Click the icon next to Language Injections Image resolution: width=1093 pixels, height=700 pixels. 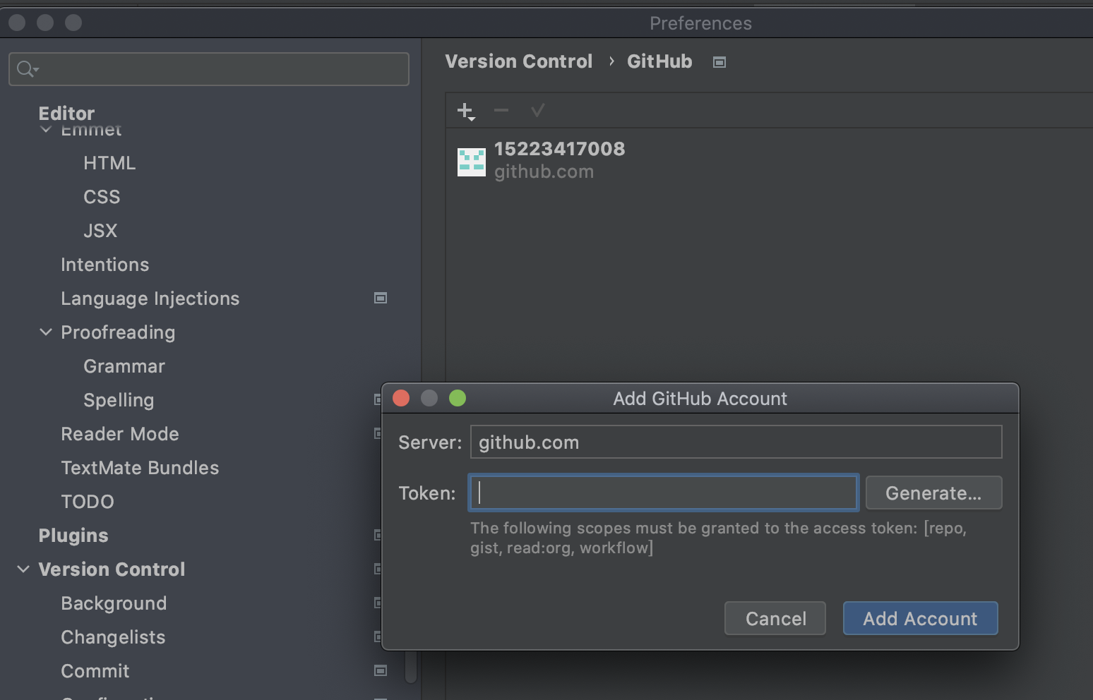(x=381, y=298)
